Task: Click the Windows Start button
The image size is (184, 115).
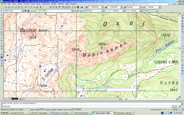Action: 4,113
